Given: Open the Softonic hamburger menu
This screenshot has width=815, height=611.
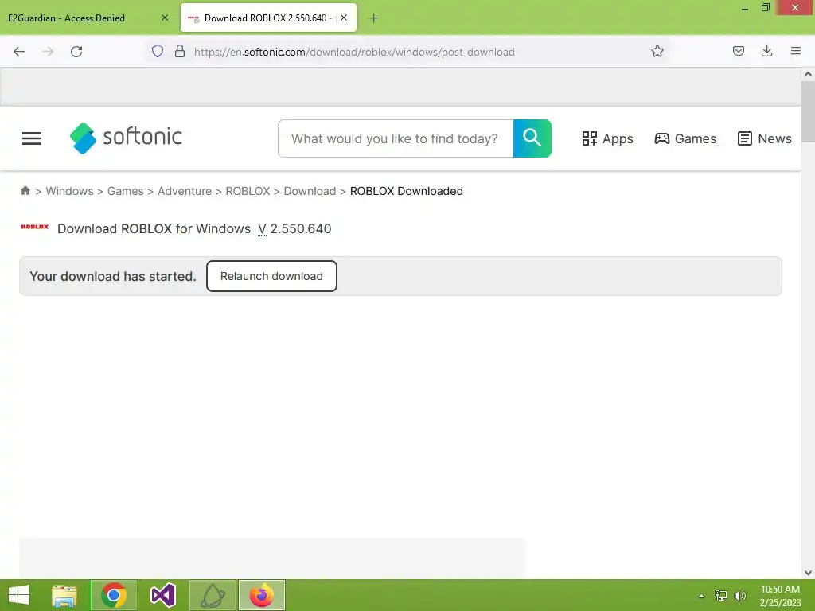Looking at the screenshot, I should (x=32, y=138).
